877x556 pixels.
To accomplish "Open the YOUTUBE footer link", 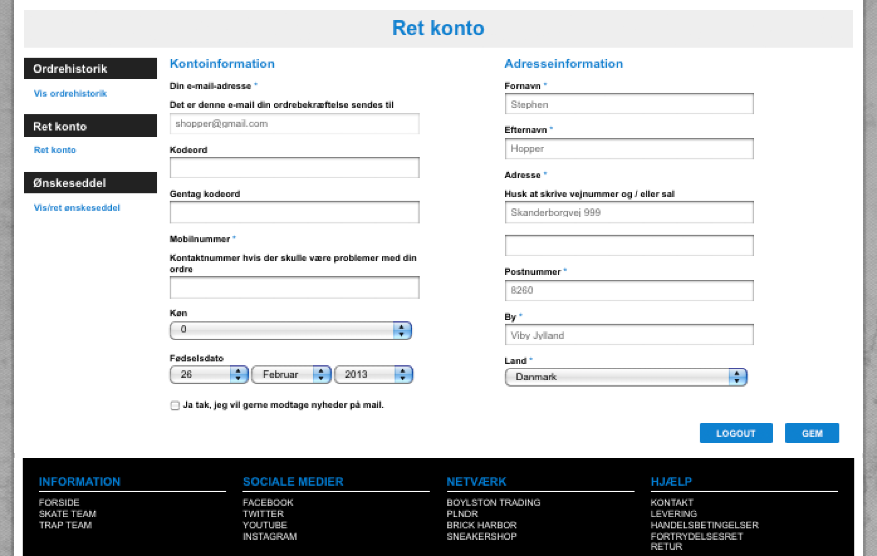I will pyautogui.click(x=265, y=525).
